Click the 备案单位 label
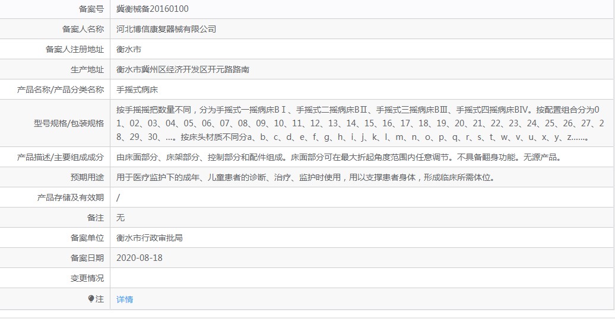Image resolution: width=615 pixels, height=319 pixels. tap(87, 238)
